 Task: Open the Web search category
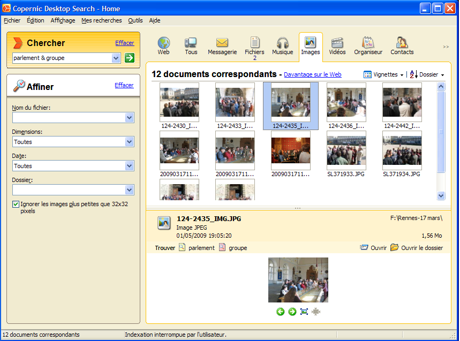tap(163, 46)
